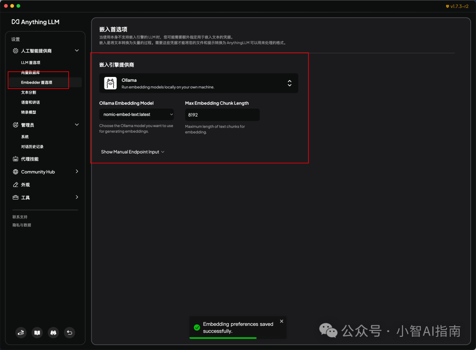Open the Ollama embedding provider selector
Screen dimensions: 476x350
[x=198, y=83]
